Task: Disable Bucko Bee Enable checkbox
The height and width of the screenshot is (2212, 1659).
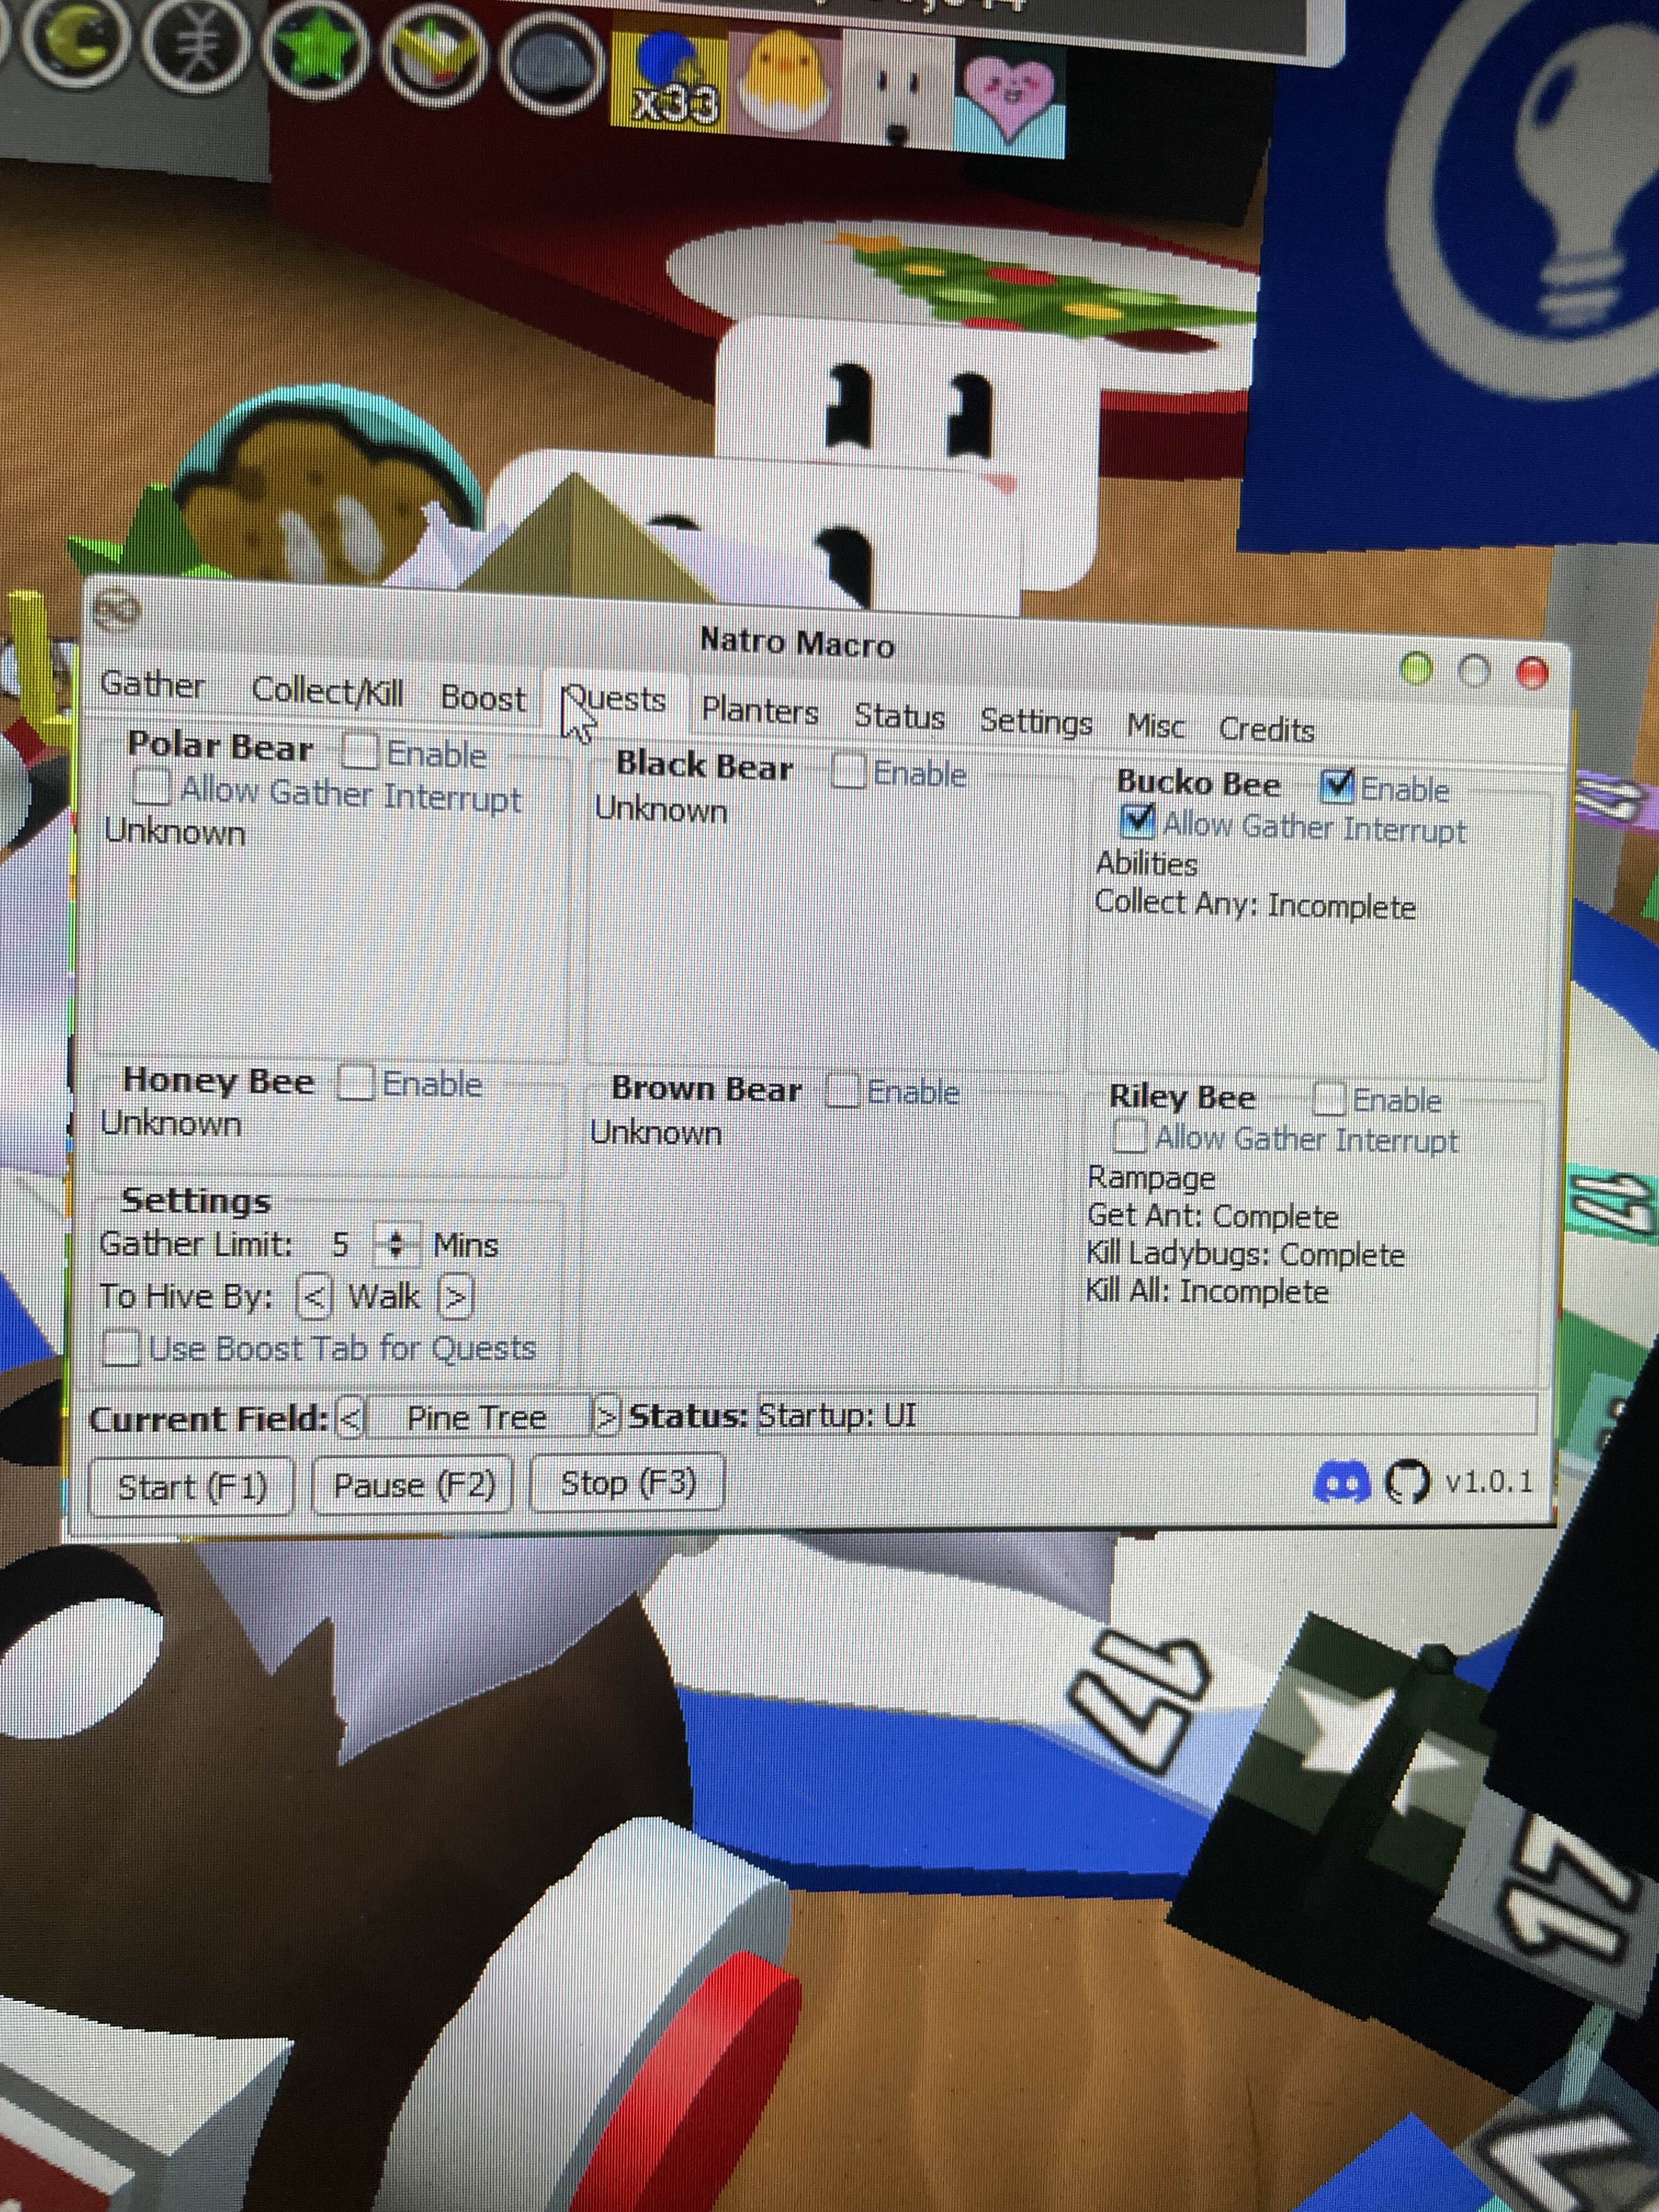Action: [x=1337, y=786]
